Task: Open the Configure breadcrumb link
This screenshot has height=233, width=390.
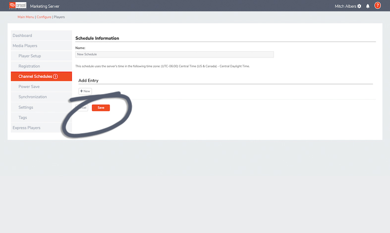Action: coord(44,17)
